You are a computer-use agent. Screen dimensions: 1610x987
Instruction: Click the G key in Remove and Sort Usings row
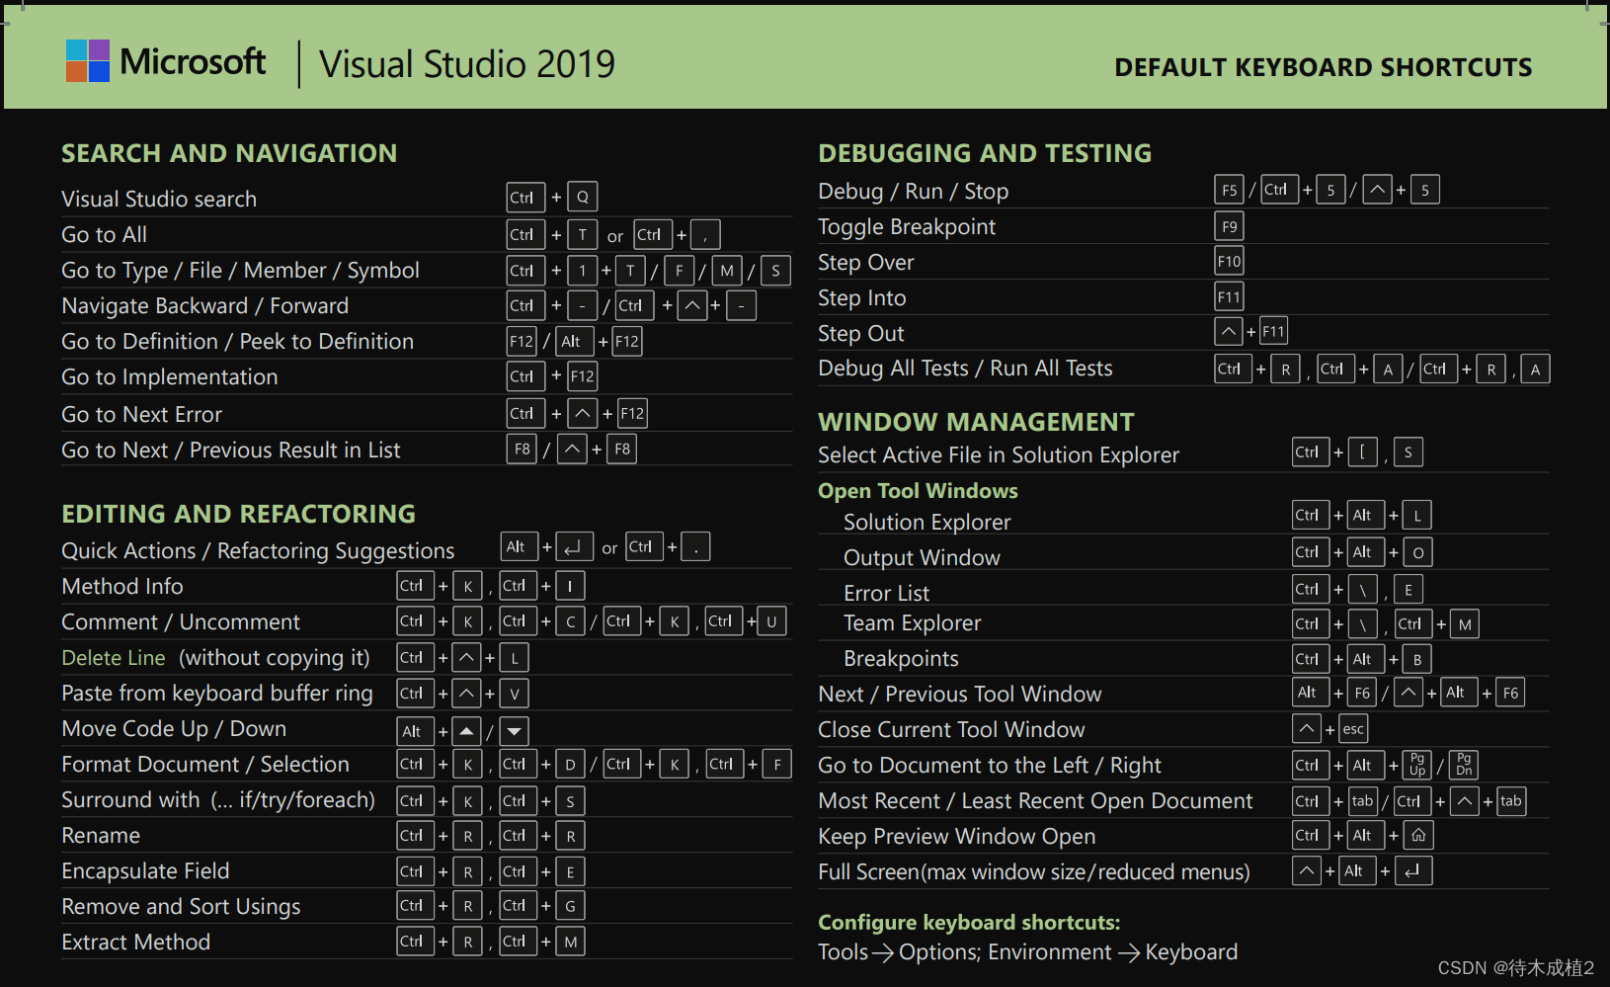click(570, 906)
